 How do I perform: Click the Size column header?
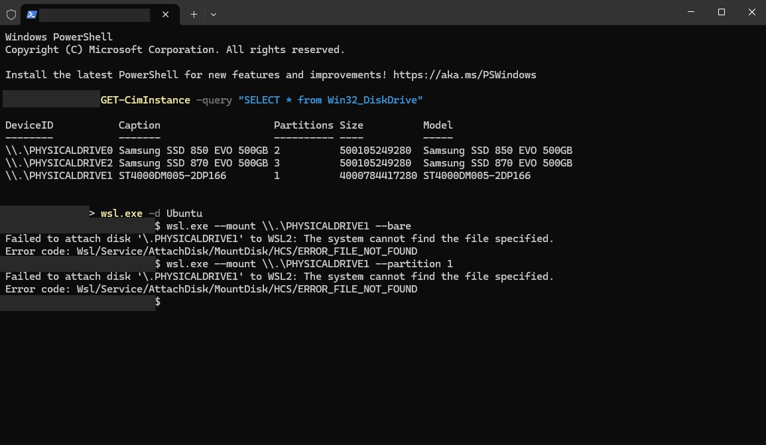pyautogui.click(x=351, y=125)
